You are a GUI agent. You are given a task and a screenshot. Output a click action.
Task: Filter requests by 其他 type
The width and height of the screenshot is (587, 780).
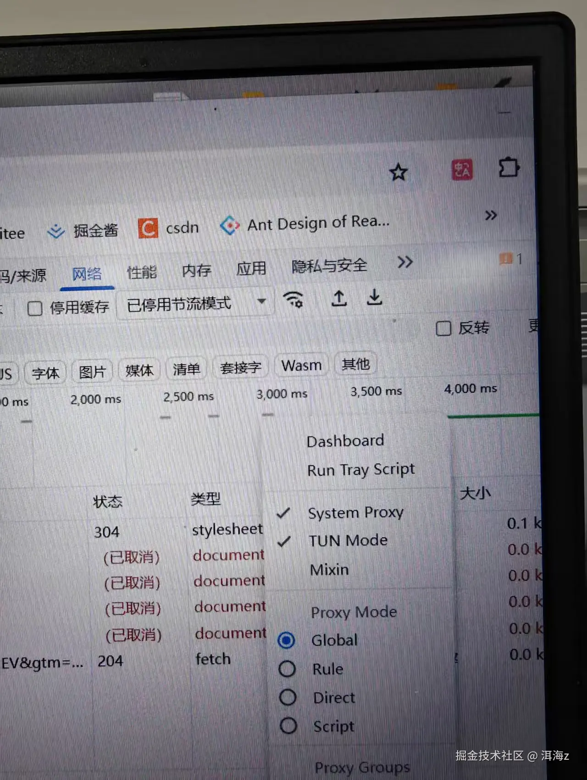(x=355, y=364)
